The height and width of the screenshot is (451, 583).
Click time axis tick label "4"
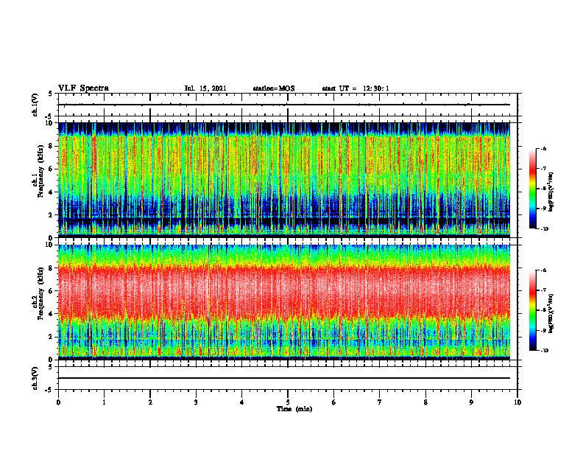pyautogui.click(x=242, y=402)
